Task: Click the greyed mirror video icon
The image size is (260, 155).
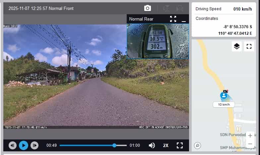Action: (180, 8)
